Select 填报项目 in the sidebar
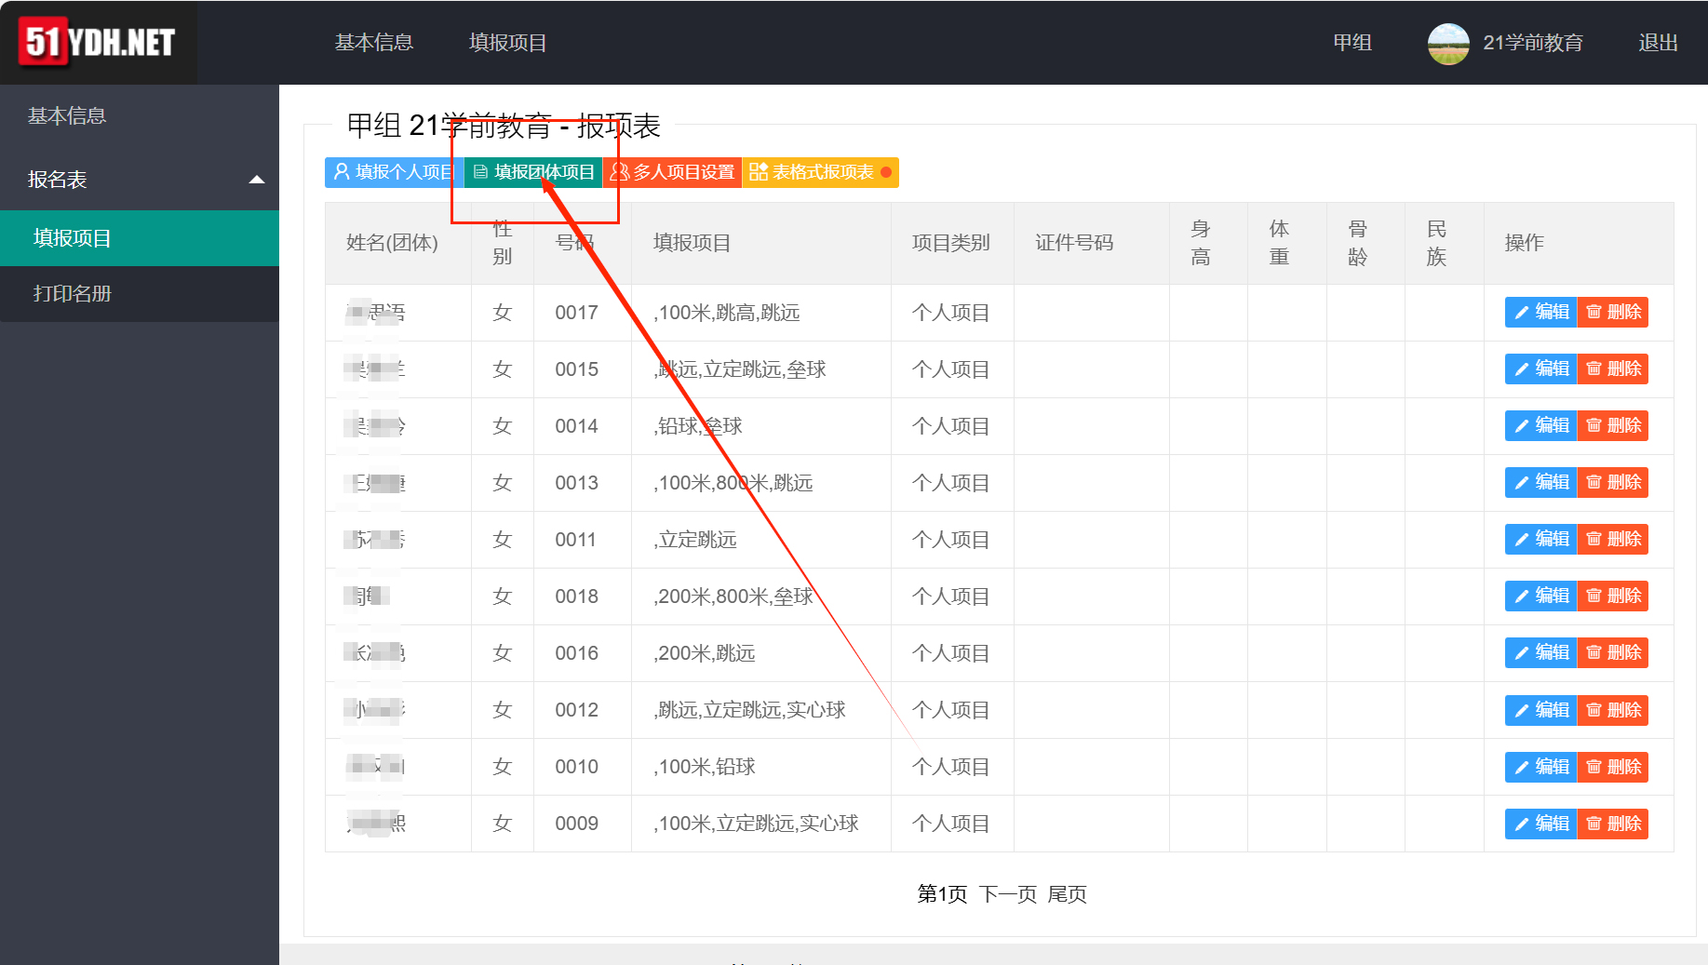The image size is (1708, 965). [x=140, y=238]
